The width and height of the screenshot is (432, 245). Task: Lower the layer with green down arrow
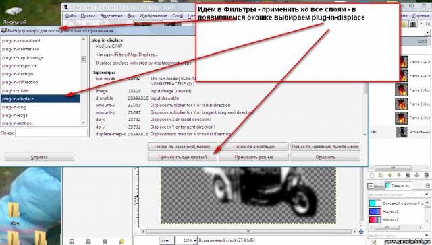click(x=399, y=175)
